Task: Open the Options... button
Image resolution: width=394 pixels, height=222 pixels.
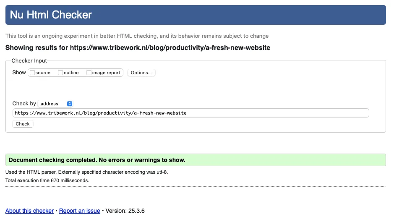Action: tap(141, 73)
